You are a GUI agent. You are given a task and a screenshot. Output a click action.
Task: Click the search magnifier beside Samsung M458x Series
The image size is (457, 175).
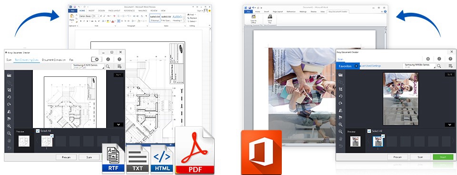439,66
